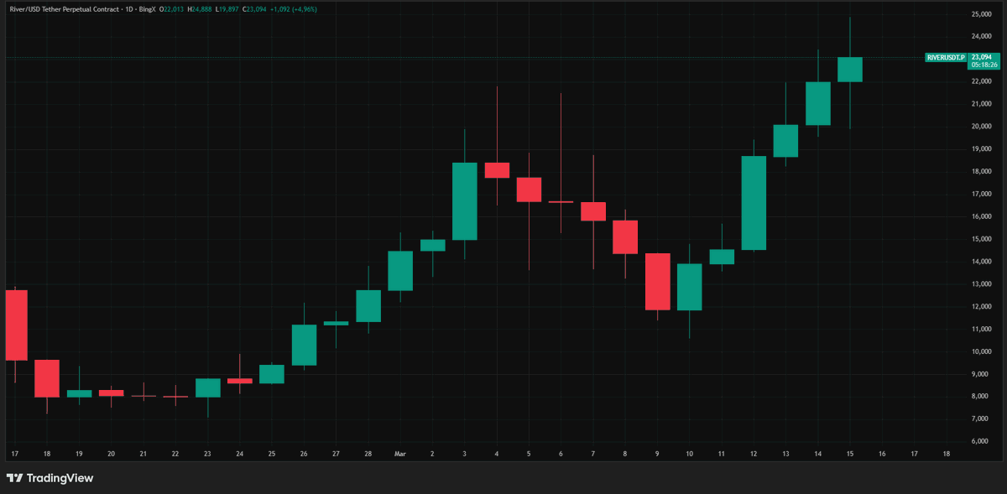Screen dimensions: 1007x494
Task: Click the 3 date label on time axis
Action: [x=465, y=454]
